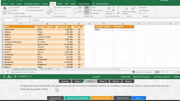Open the País column filter dropdown
The width and height of the screenshot is (180, 101).
pyautogui.click(x=36, y=27)
